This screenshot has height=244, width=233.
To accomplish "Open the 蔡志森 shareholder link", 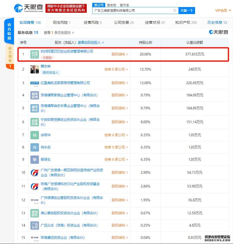I will click(46, 66).
